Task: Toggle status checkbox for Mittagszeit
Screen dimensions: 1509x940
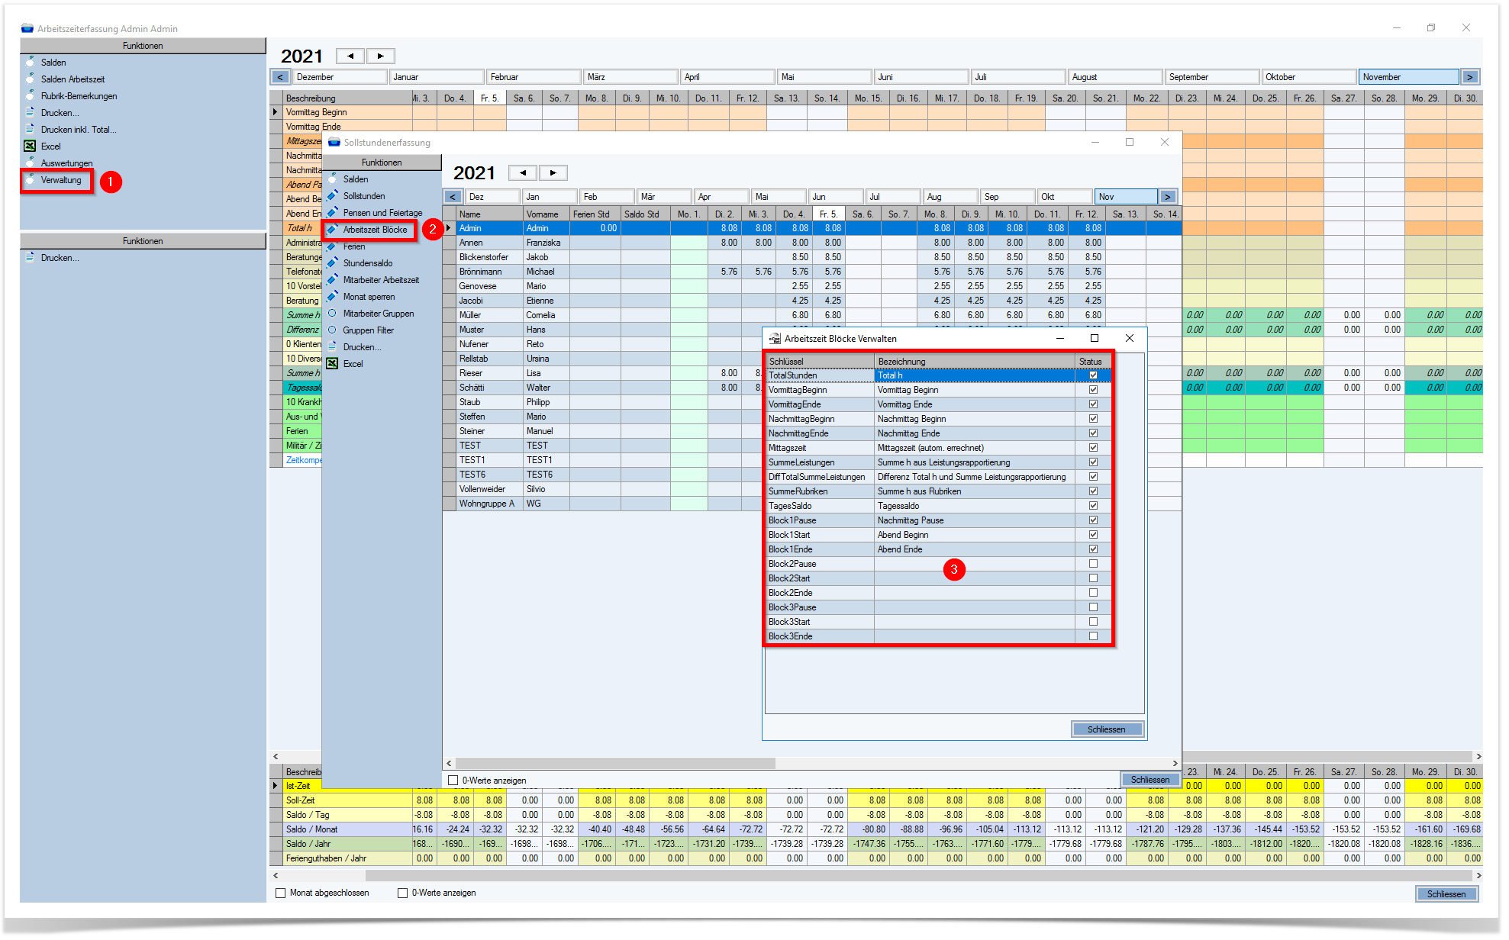Action: click(1093, 448)
